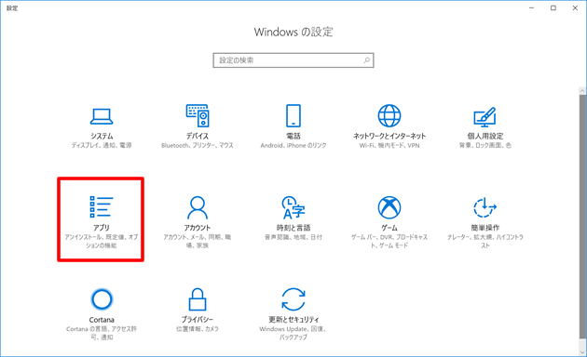Click the 位置情報、カメラ description

pyautogui.click(x=198, y=329)
